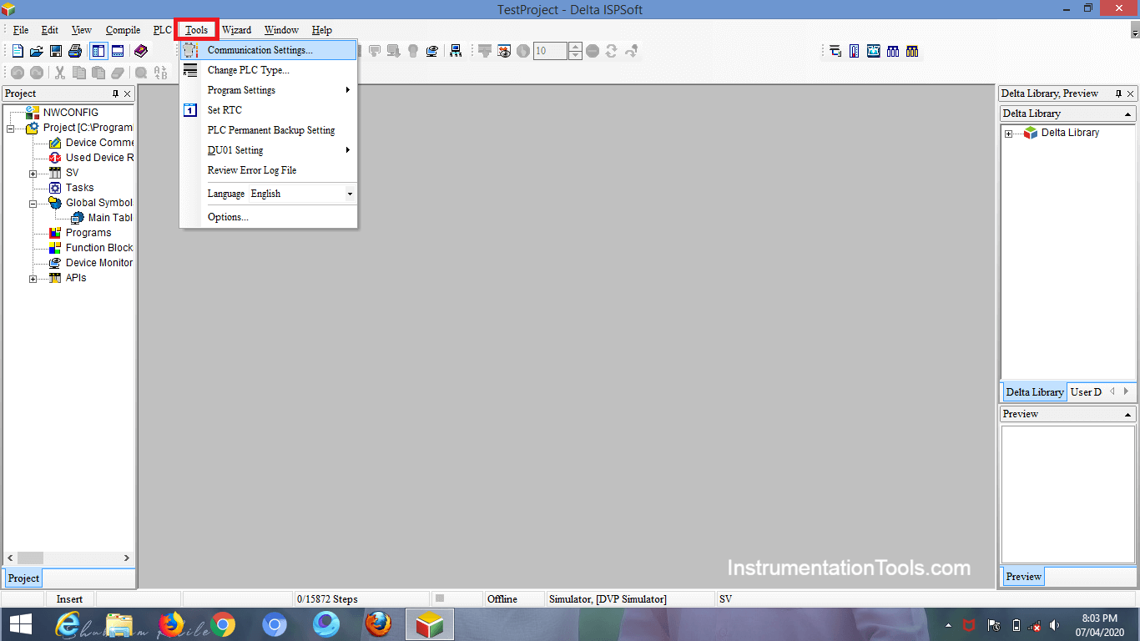This screenshot has height=641, width=1140.
Task: Collapse the Preview section header arrow
Action: pyautogui.click(x=1128, y=415)
